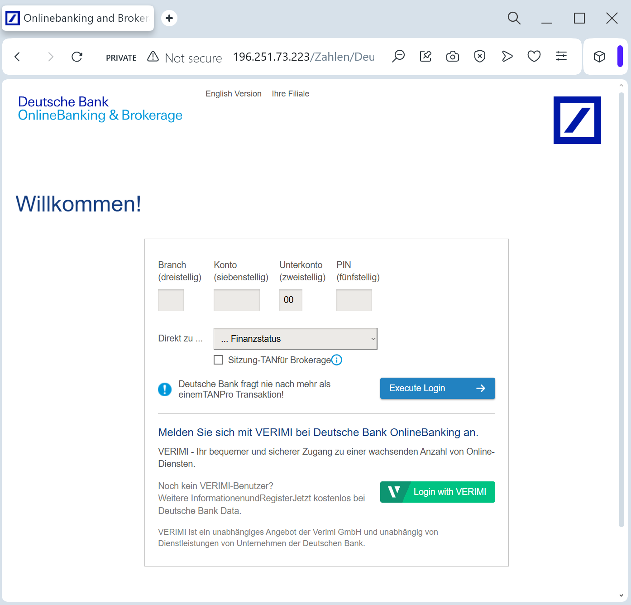Expand the Direkt zu Finanzstatus dropdown

click(295, 339)
